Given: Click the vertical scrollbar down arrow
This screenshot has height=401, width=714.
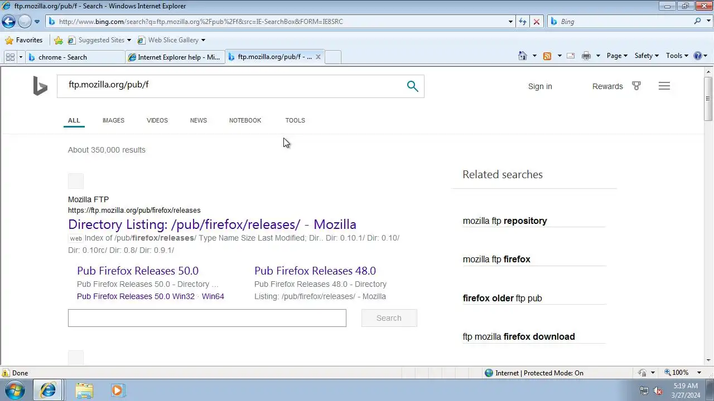Looking at the screenshot, I should pos(708,360).
